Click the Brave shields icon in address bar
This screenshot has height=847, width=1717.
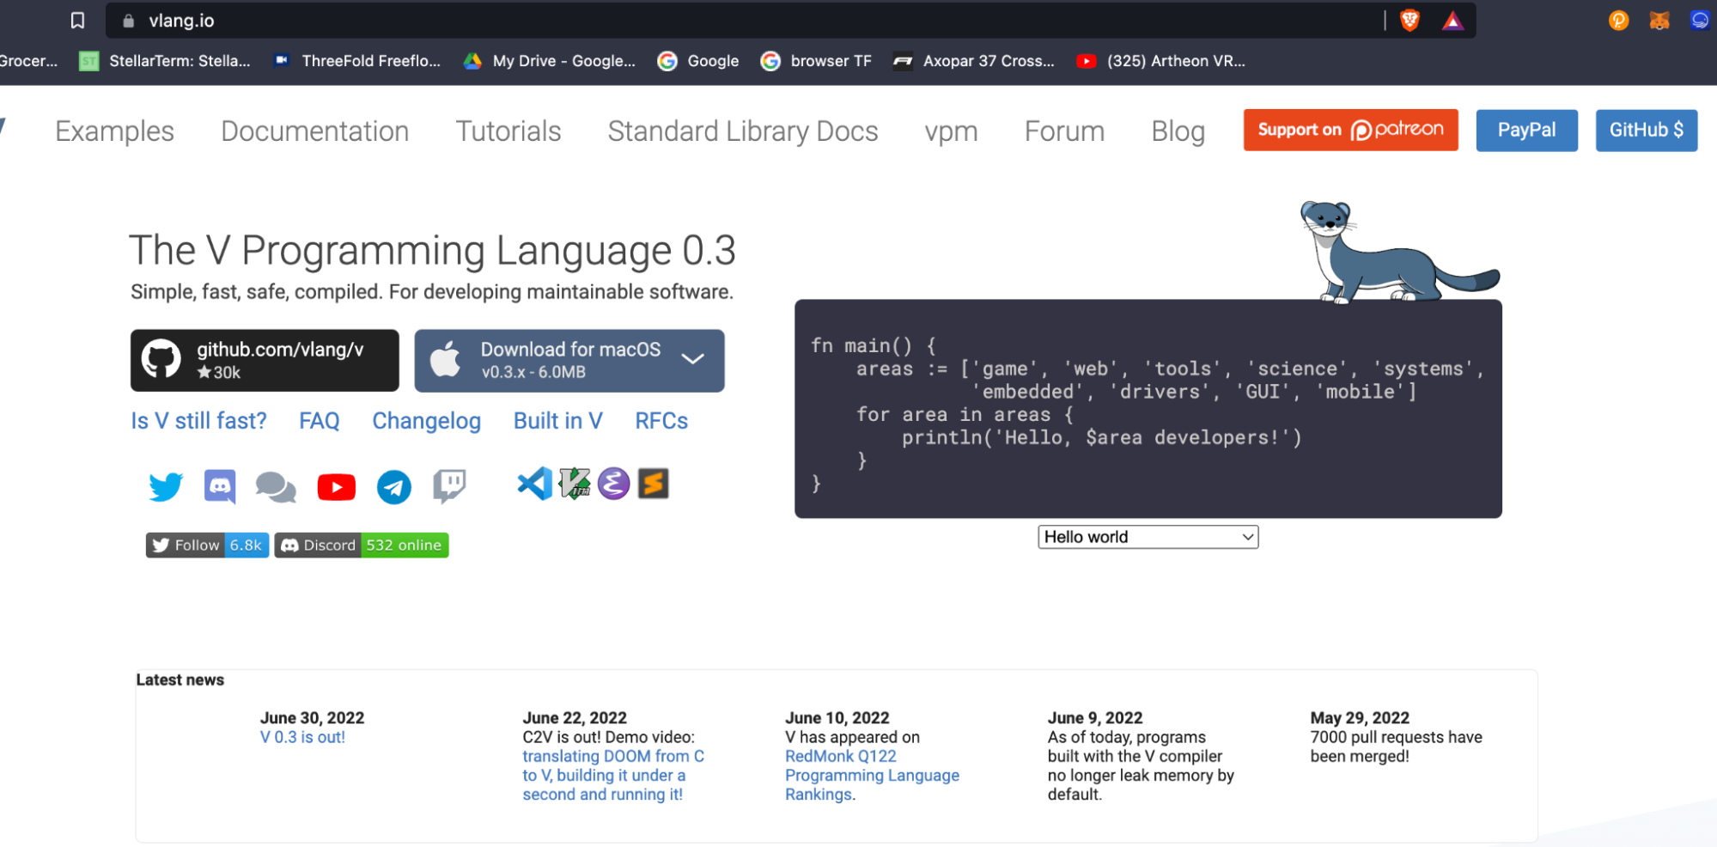click(x=1410, y=21)
